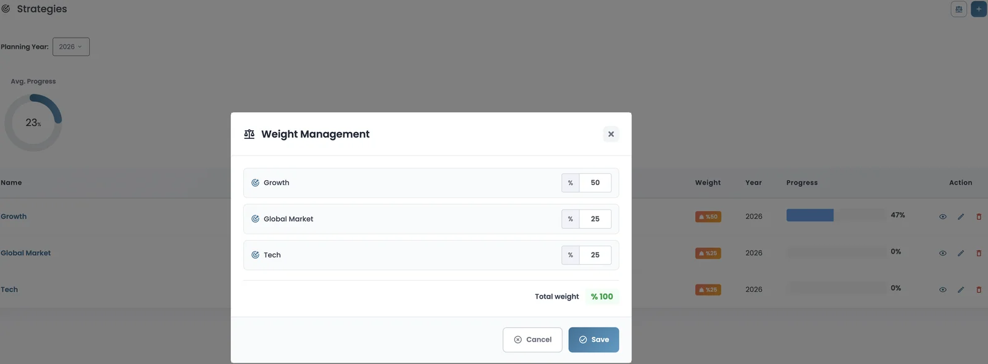Click edit pencil icon for Global Market
The image size is (988, 364).
click(x=961, y=253)
